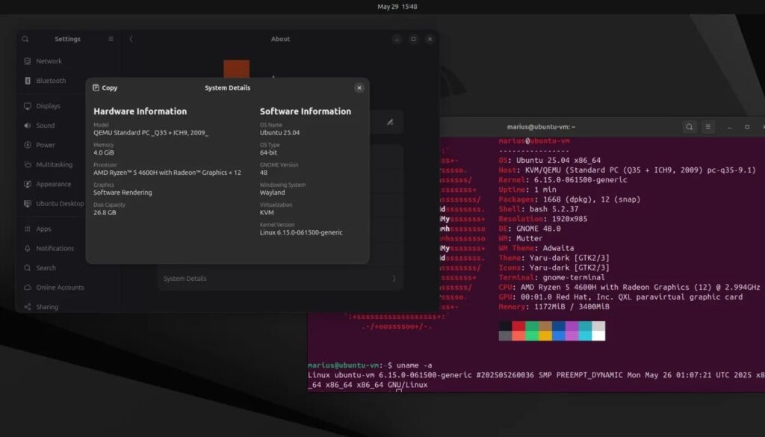The height and width of the screenshot is (437, 765).
Task: Expand the System Details row chevron
Action: (394, 279)
